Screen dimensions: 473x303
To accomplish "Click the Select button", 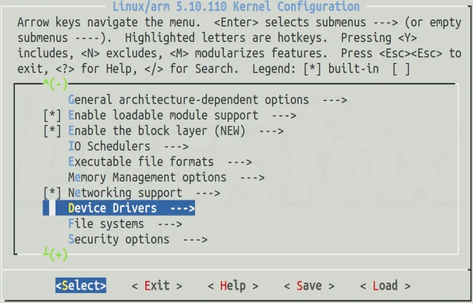I will (81, 285).
